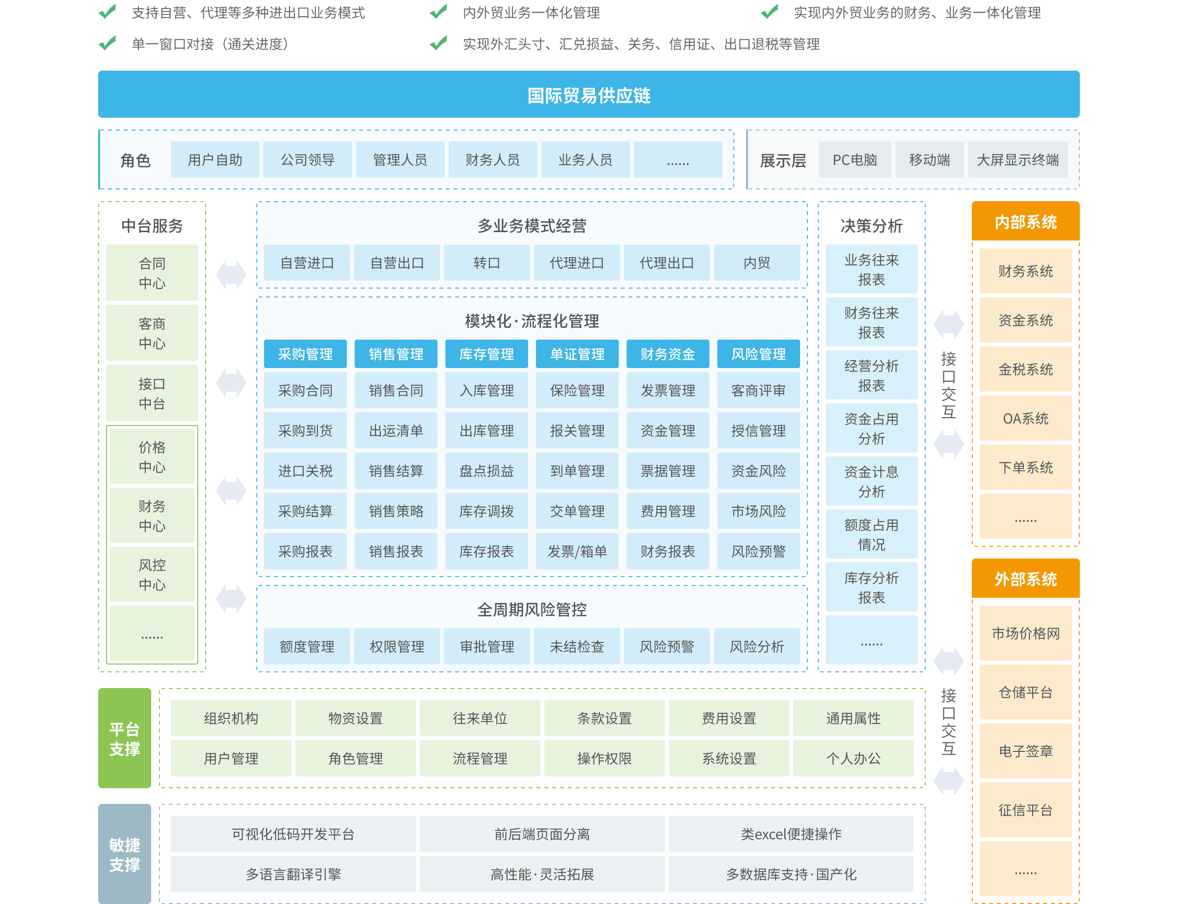1178x904 pixels.
Task: Toggle the 实现外汇头寸 checkmark
Action: 439,43
